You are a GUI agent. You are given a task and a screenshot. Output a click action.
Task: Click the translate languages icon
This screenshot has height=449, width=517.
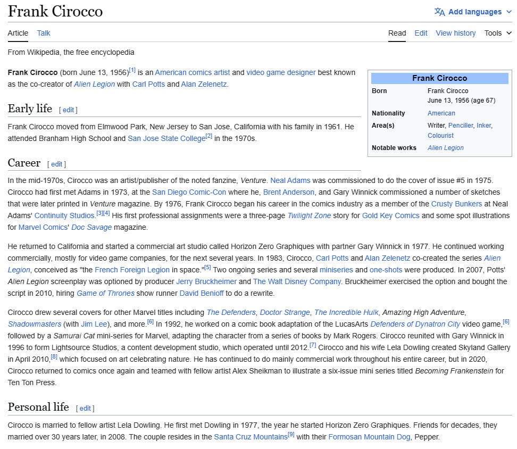(x=439, y=12)
